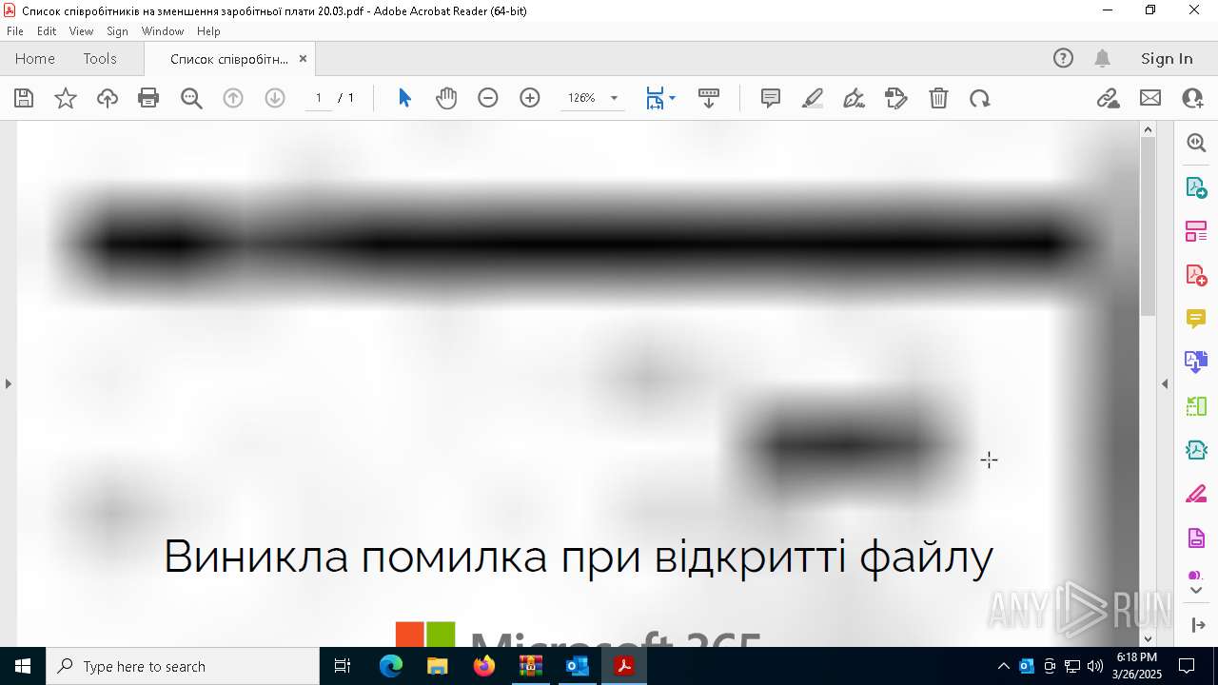Screen dimensions: 1218x685
Task: Activate the Hand pan tool
Action: tap(446, 98)
